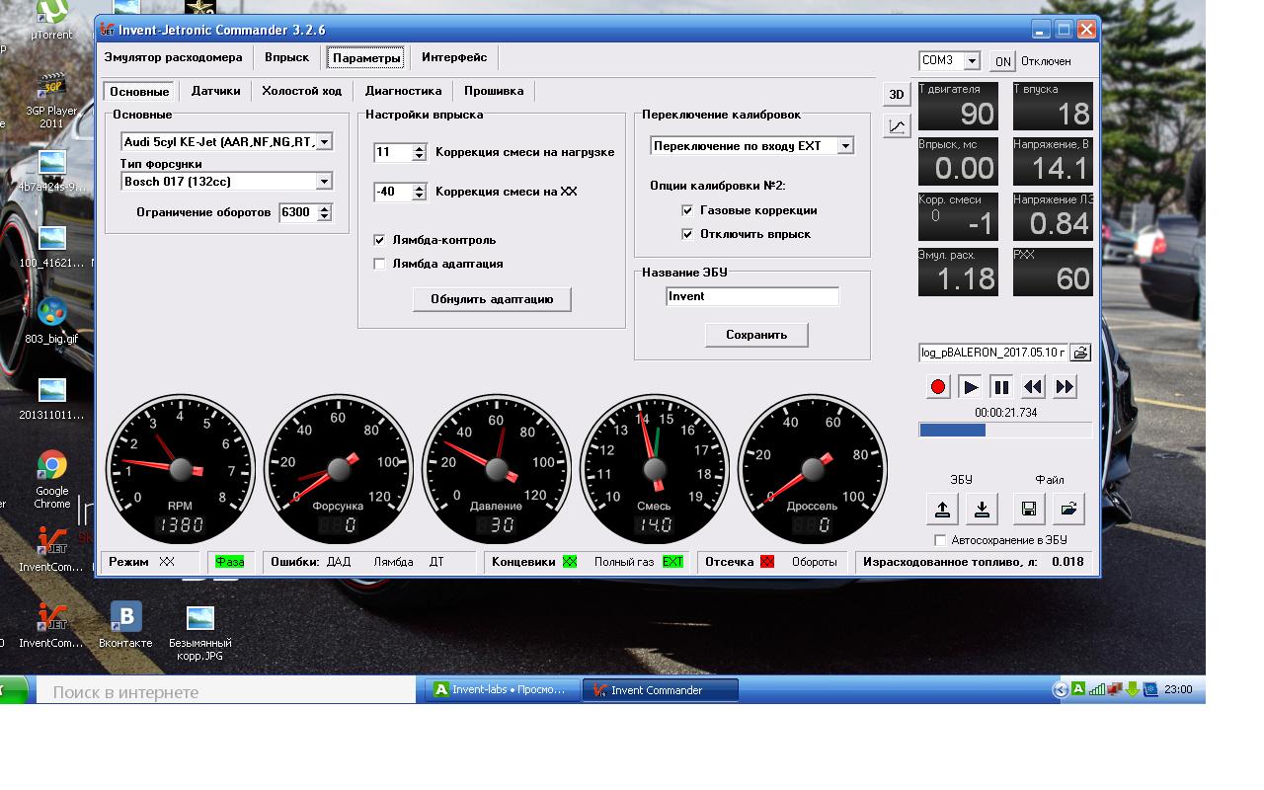Pause the log playback
The width and height of the screenshot is (1264, 790).
point(1001,387)
